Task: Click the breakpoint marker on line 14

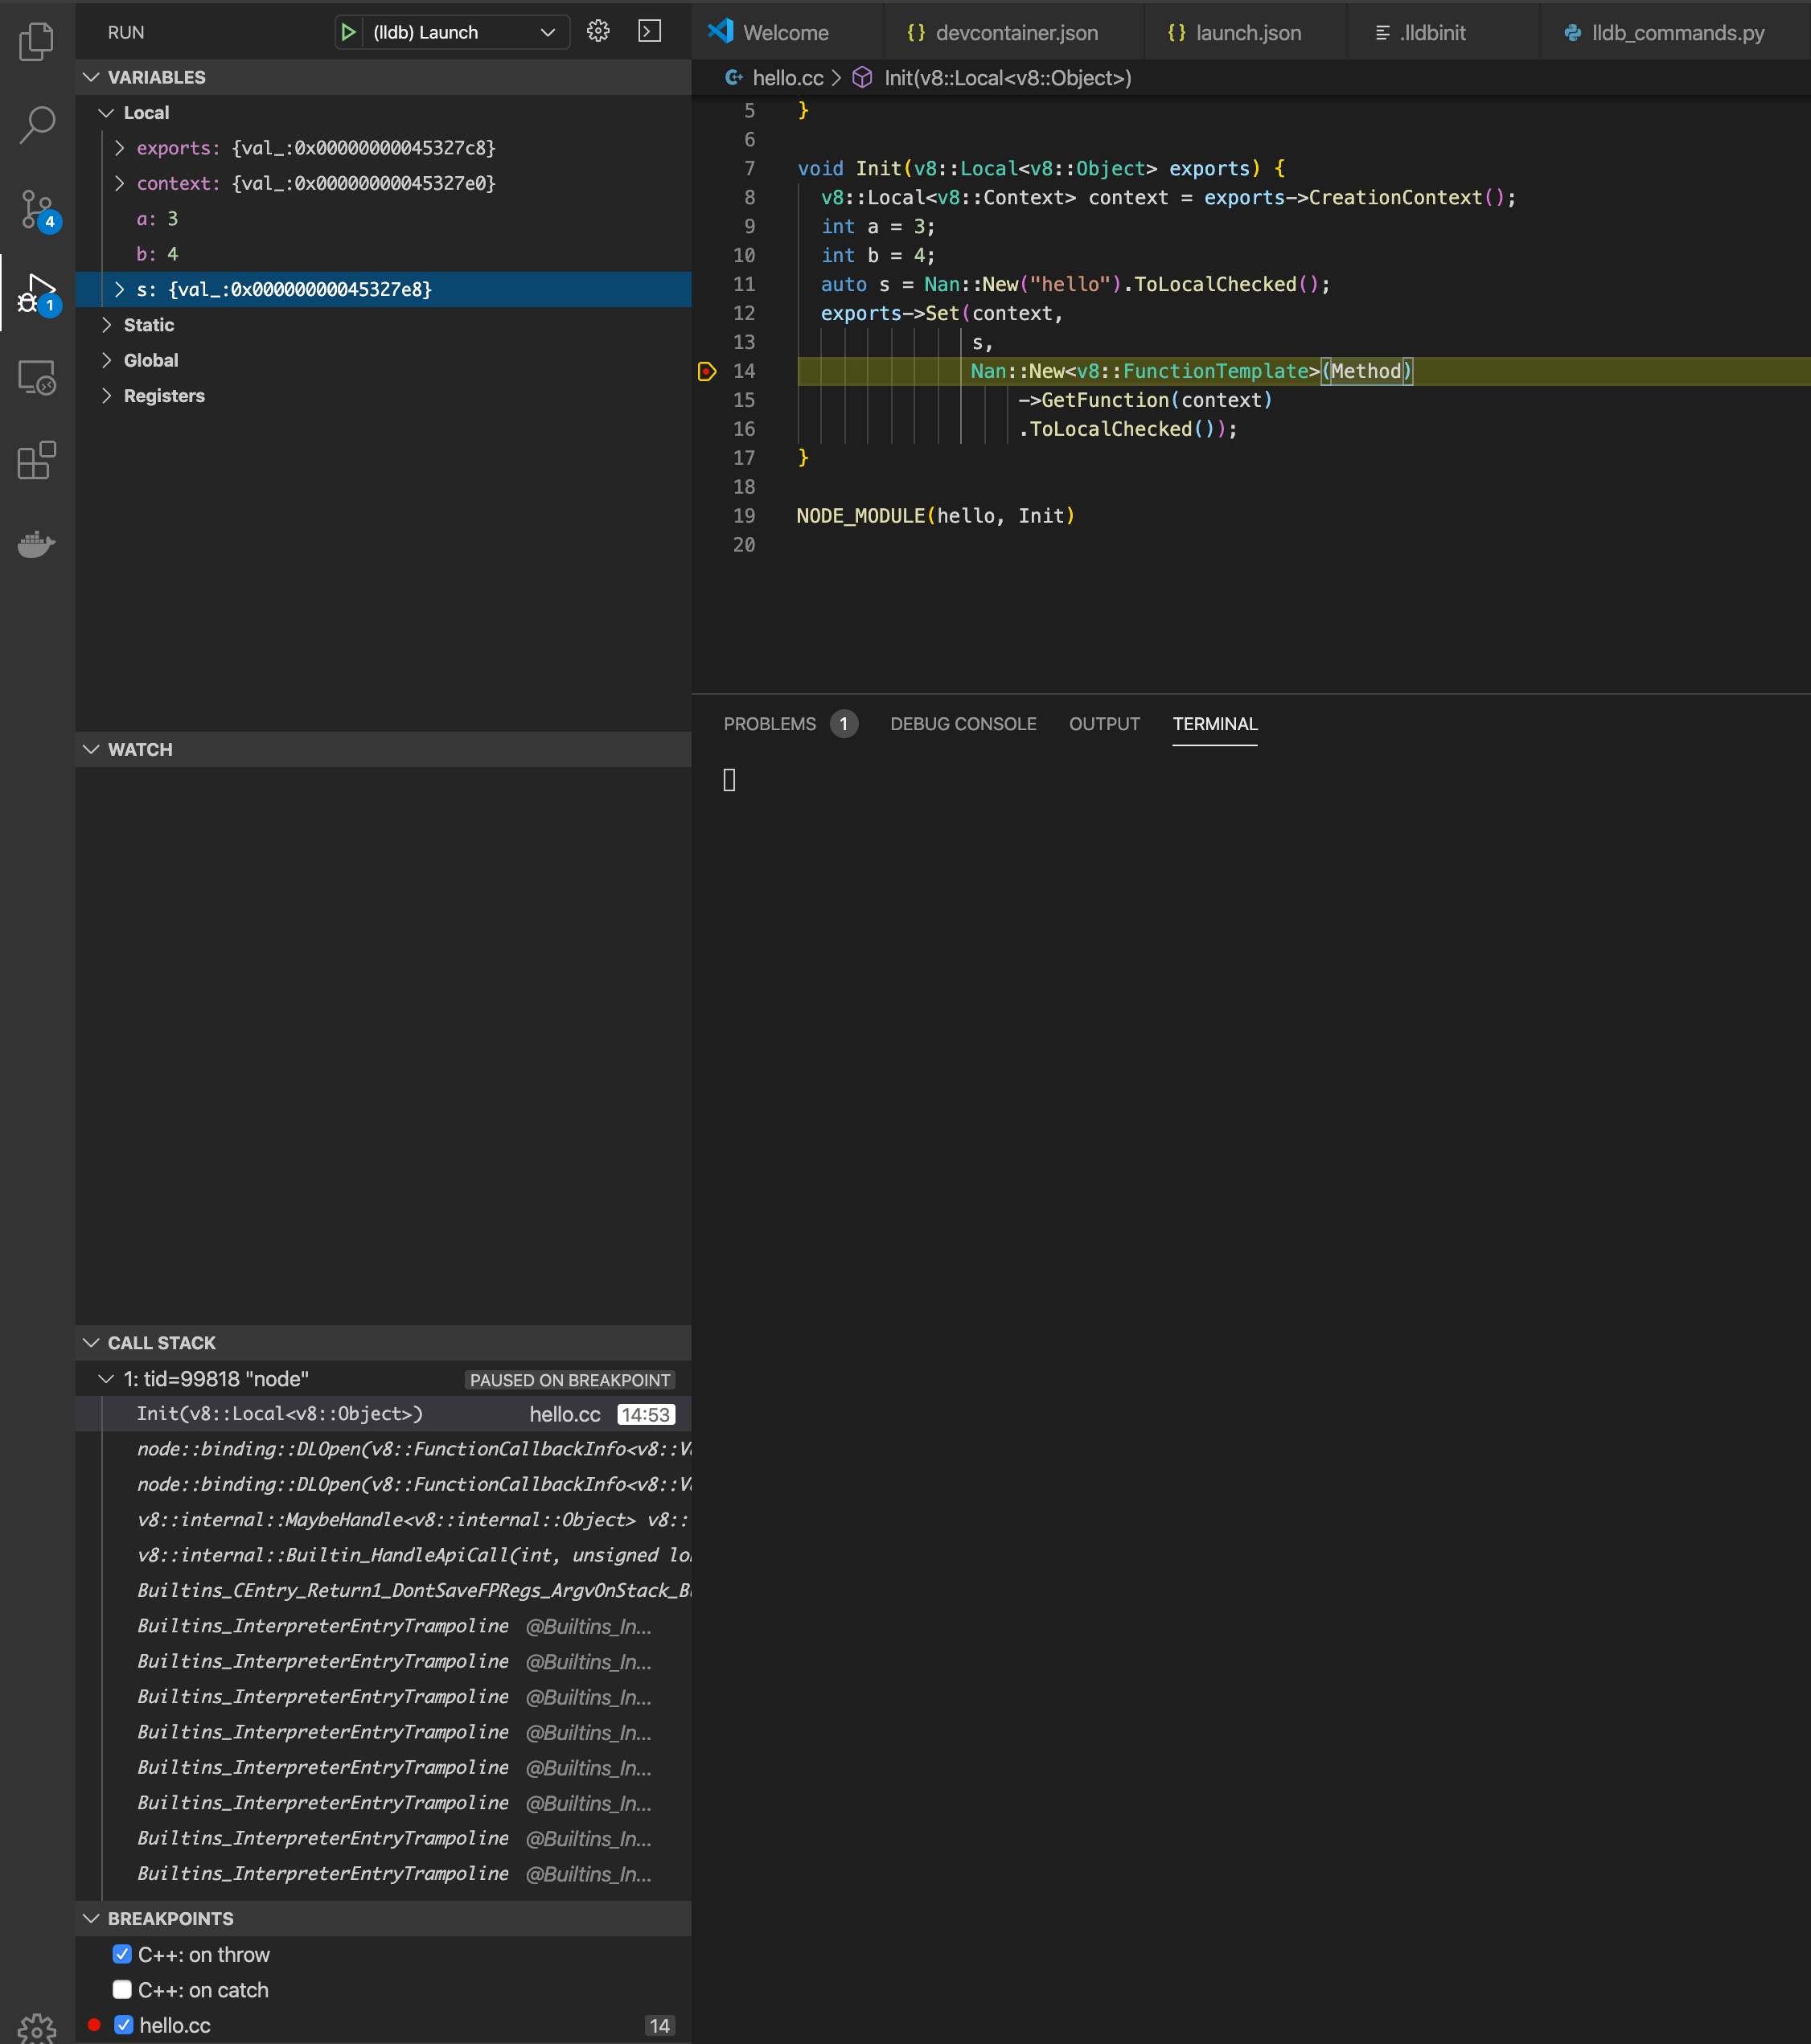Action: click(x=707, y=371)
